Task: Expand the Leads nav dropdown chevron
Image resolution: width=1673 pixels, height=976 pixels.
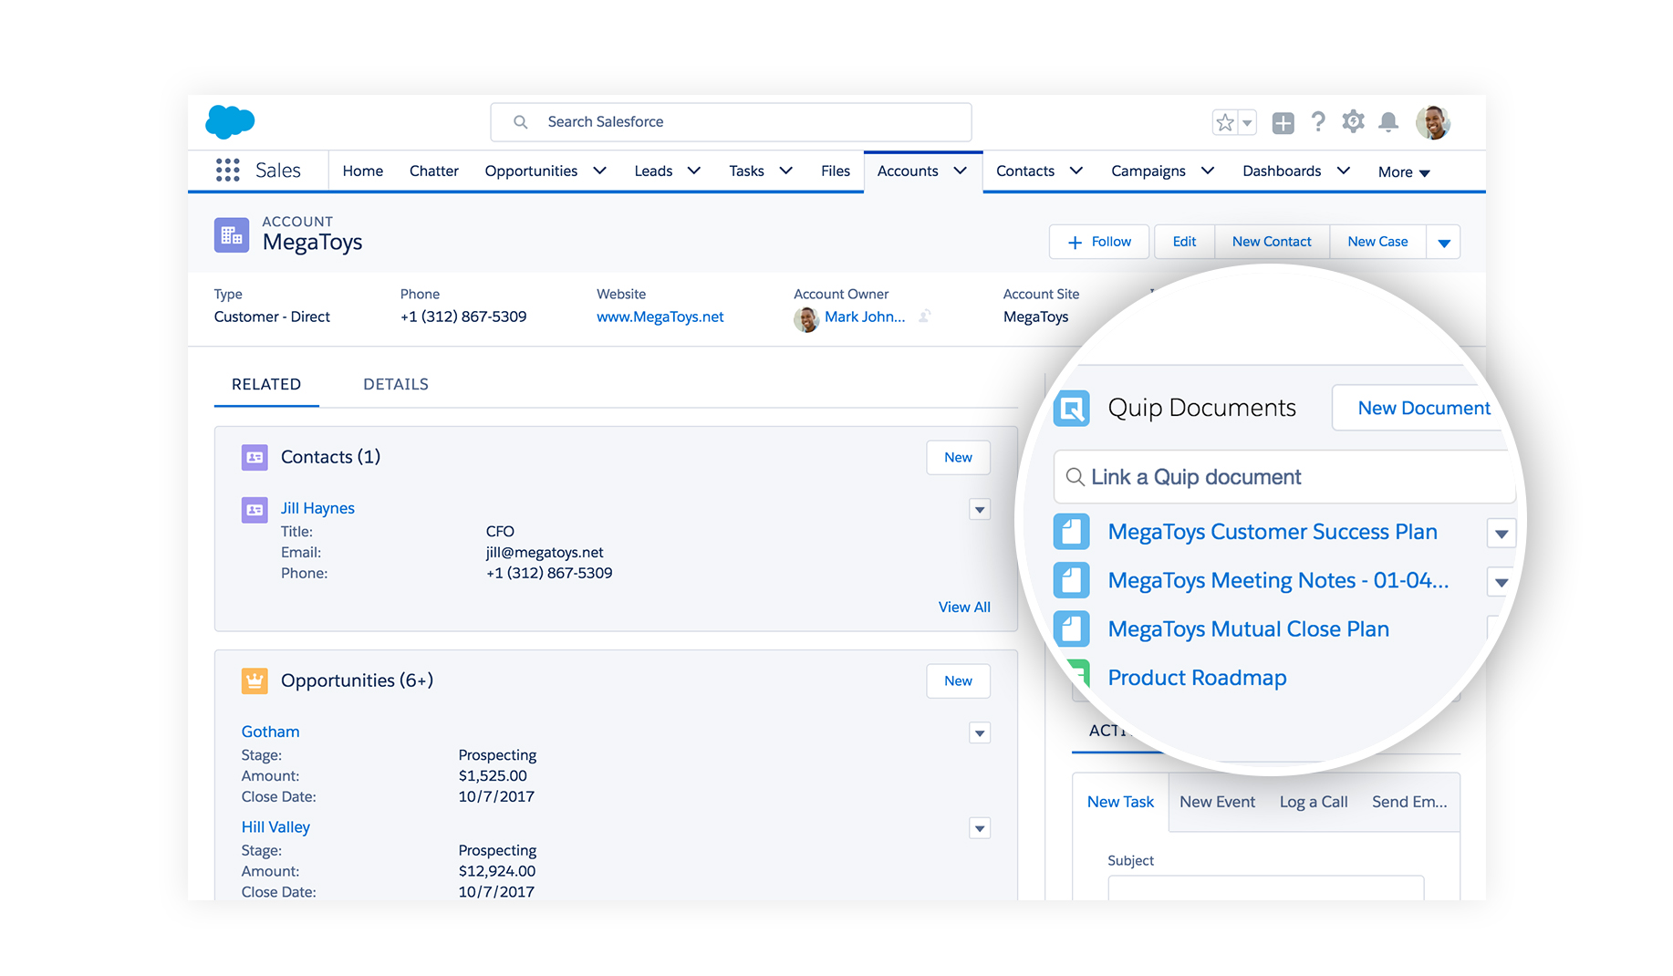Action: 693,171
